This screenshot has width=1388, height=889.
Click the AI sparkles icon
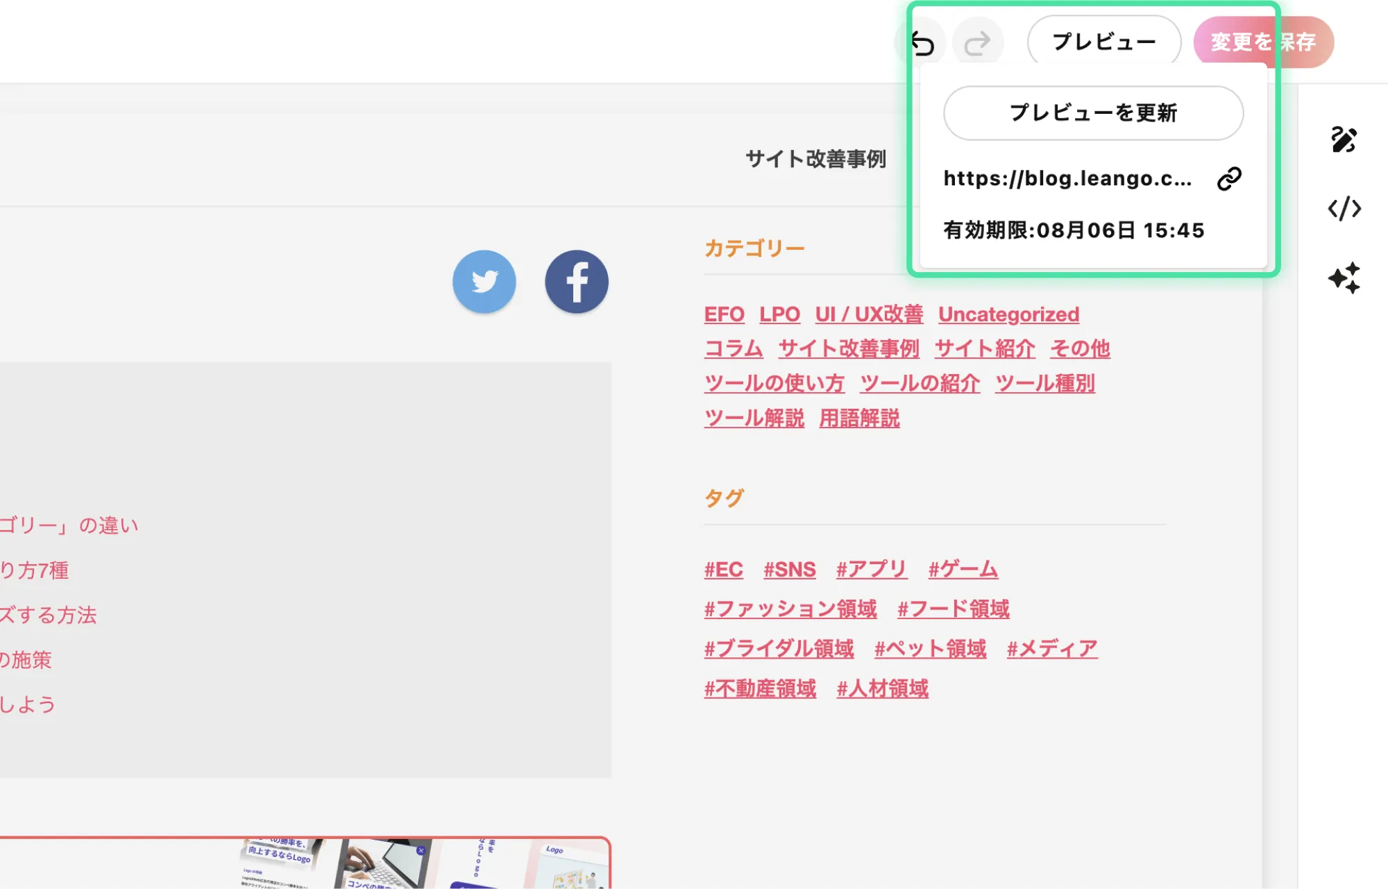[x=1344, y=278]
